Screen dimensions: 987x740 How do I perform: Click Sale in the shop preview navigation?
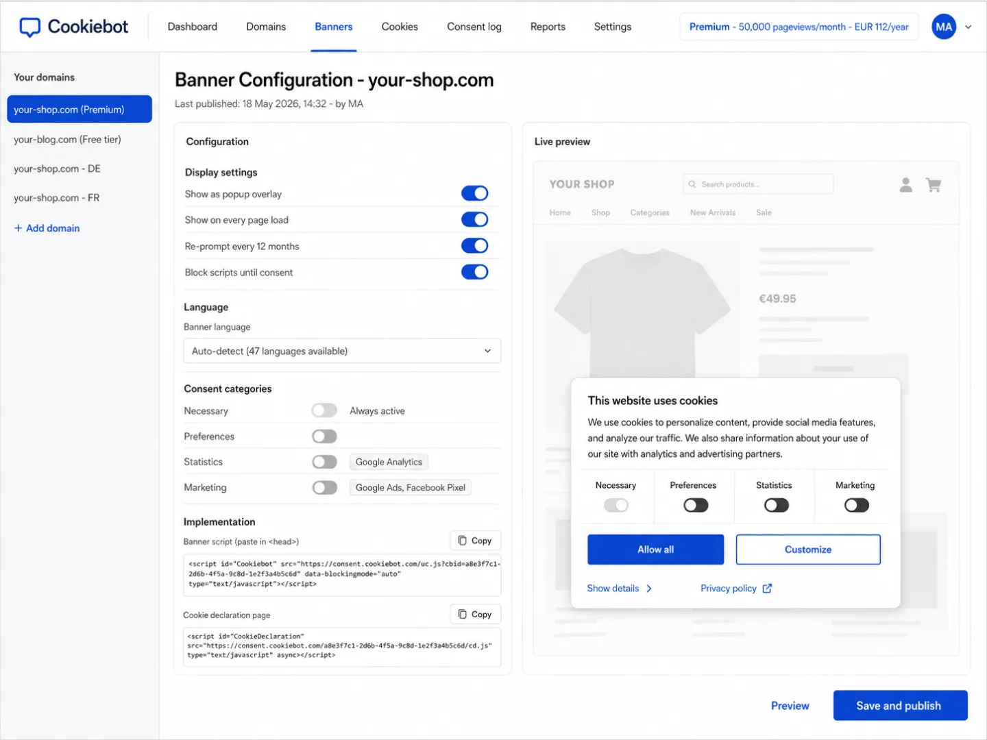pyautogui.click(x=764, y=213)
